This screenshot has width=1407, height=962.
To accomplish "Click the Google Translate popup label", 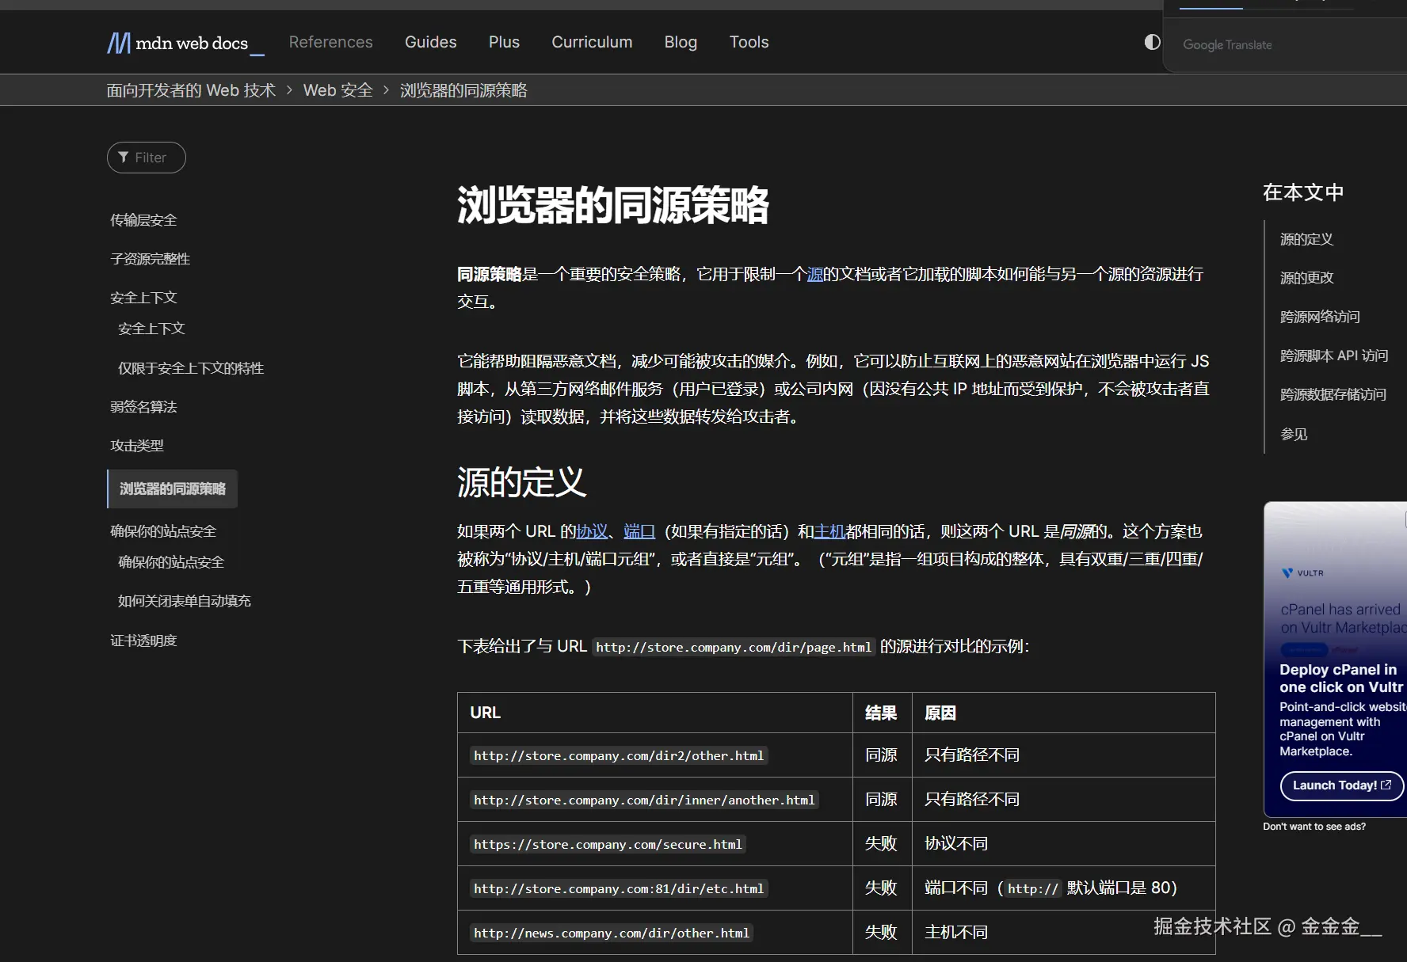I will (1227, 45).
